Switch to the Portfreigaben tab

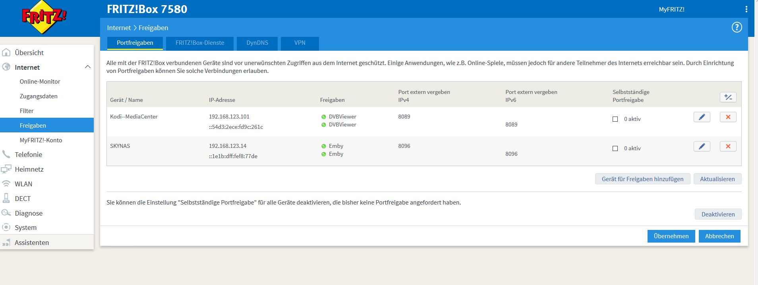tap(135, 43)
